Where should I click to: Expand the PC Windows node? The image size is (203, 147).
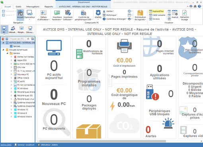click(11, 88)
